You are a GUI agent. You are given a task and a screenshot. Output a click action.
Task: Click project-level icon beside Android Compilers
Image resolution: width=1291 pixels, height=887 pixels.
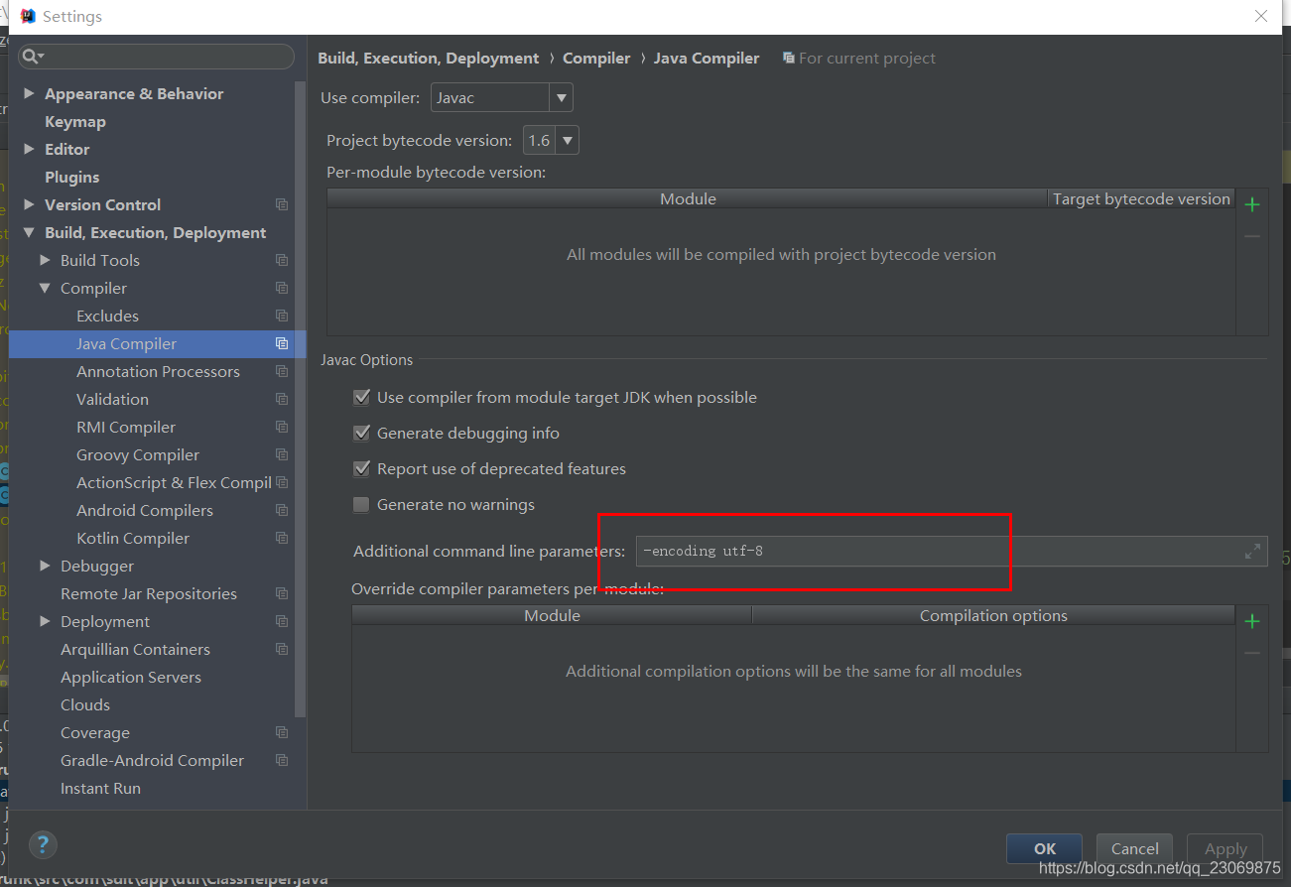coord(282,510)
